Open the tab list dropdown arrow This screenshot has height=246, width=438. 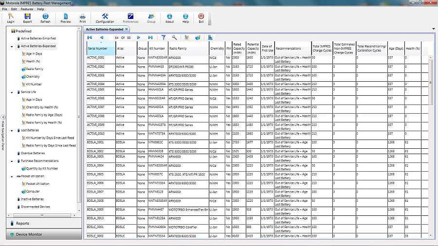(x=434, y=29)
